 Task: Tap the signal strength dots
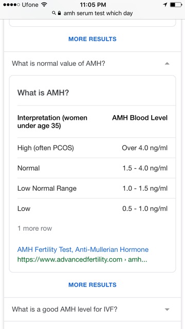coord(11,5)
